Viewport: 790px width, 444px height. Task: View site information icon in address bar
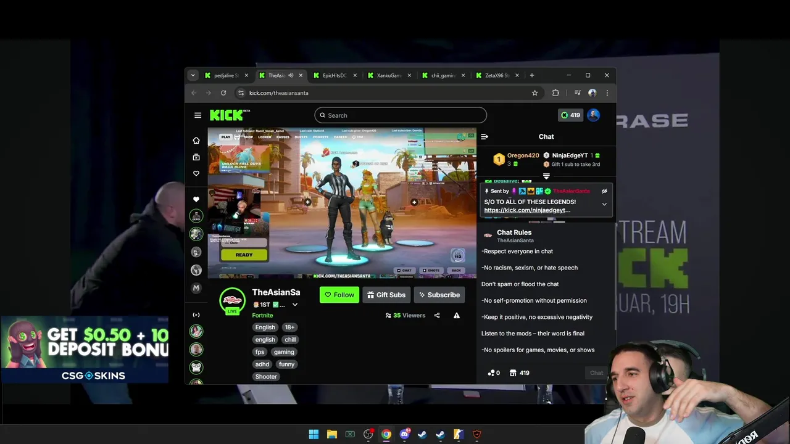coord(241,93)
